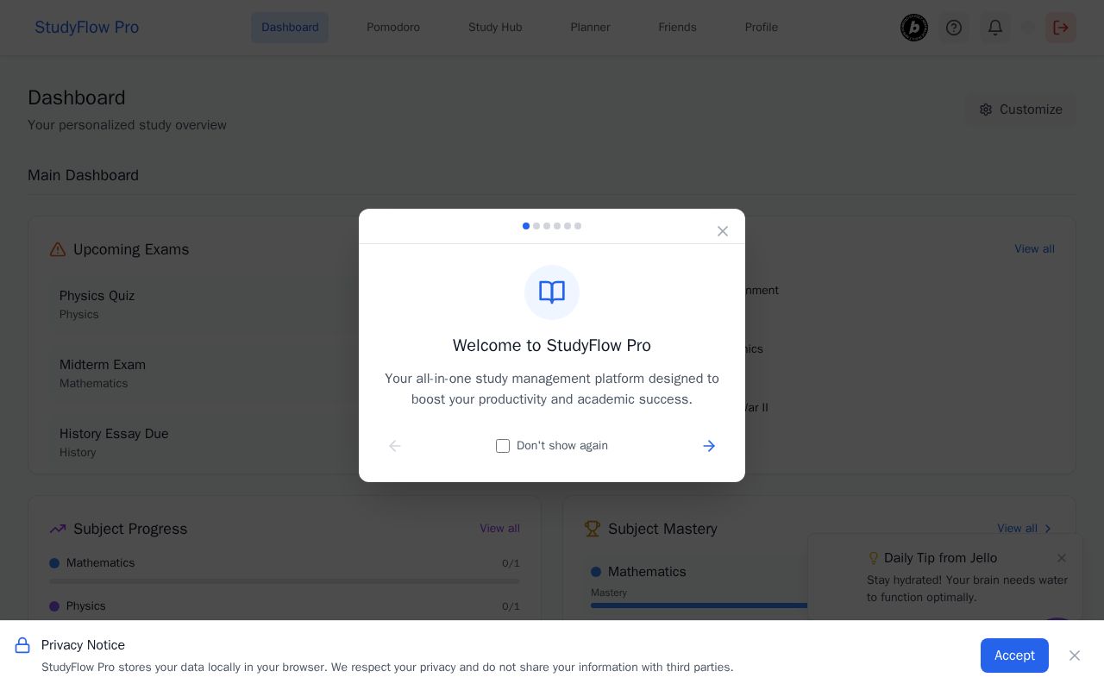Click the Subject Mastery trophy icon
Image resolution: width=1104 pixels, height=690 pixels.
pyautogui.click(x=593, y=529)
